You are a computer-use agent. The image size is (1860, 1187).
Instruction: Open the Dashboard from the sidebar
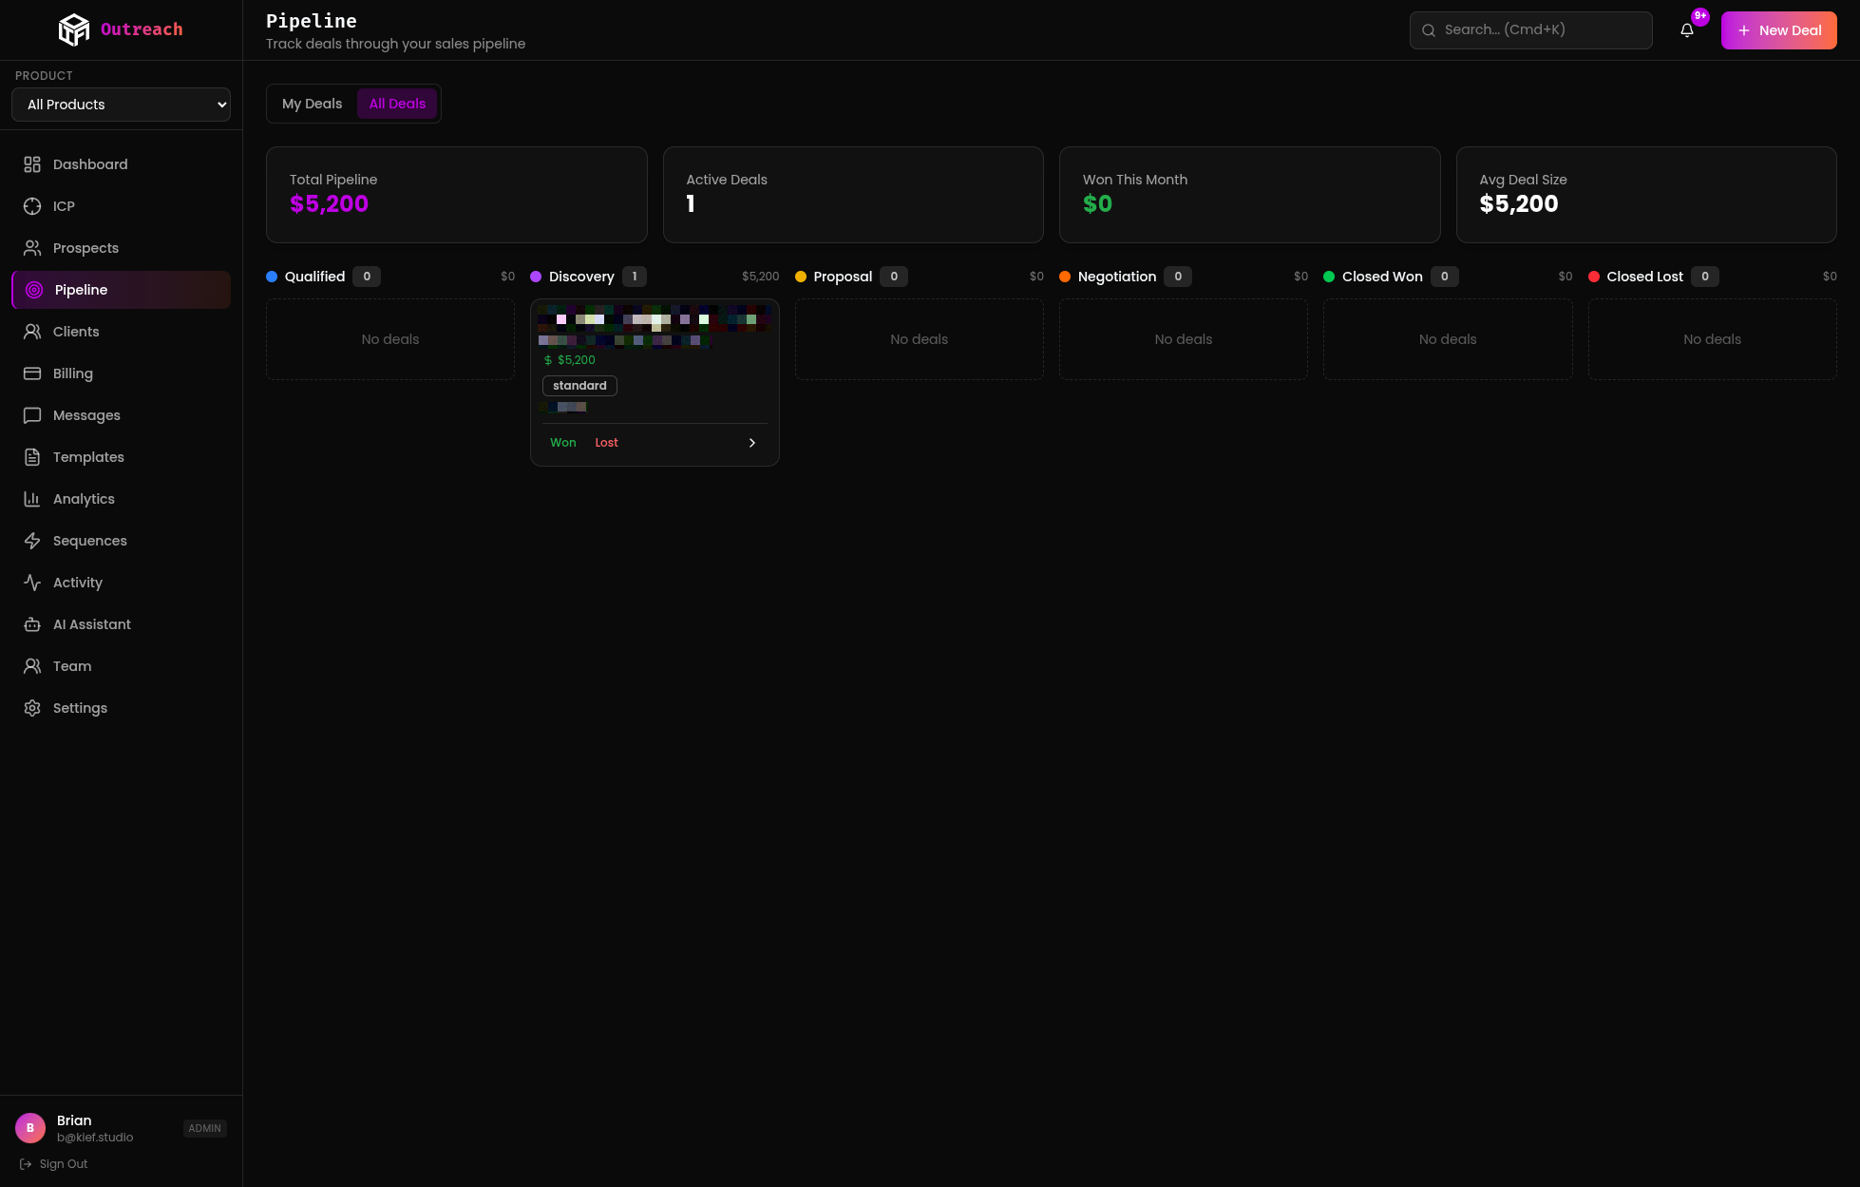tap(89, 163)
